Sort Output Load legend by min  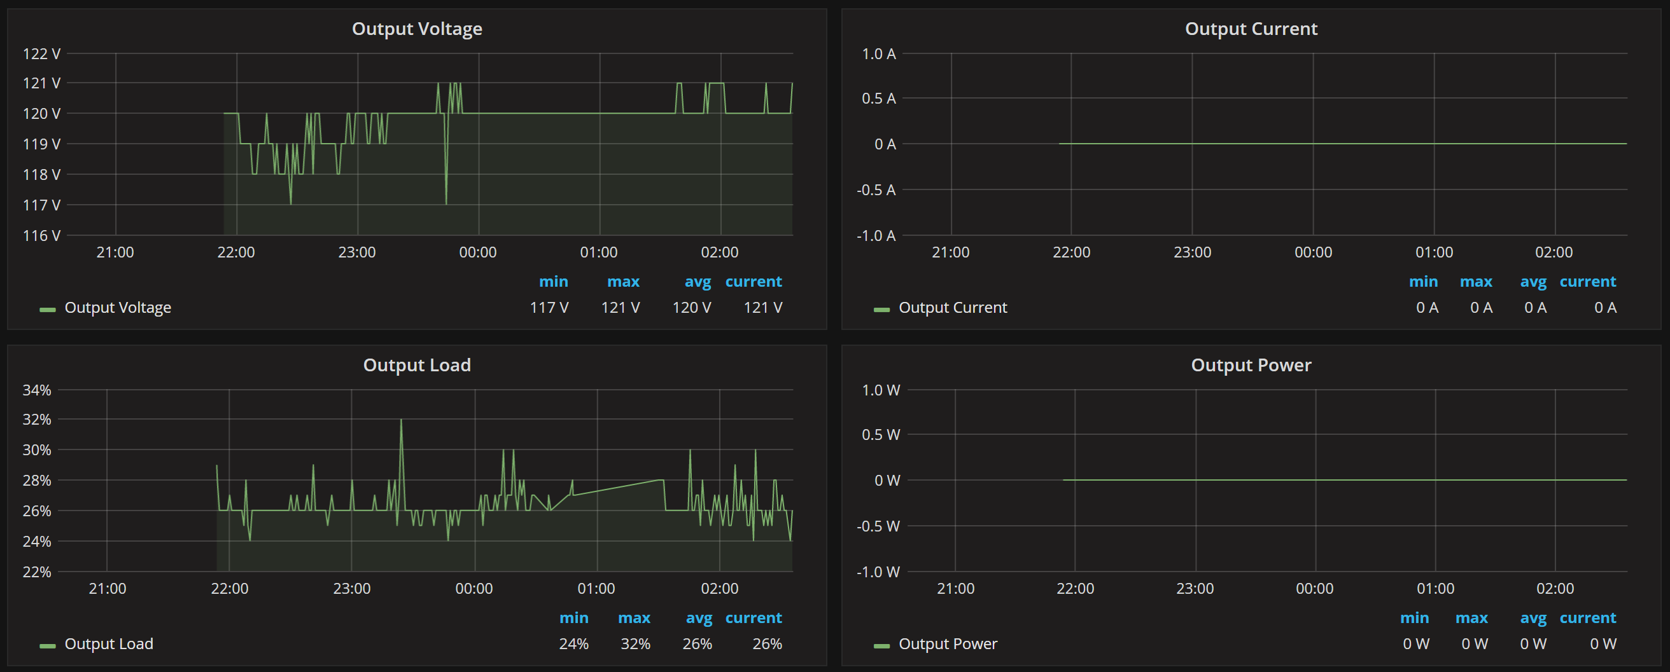click(573, 617)
